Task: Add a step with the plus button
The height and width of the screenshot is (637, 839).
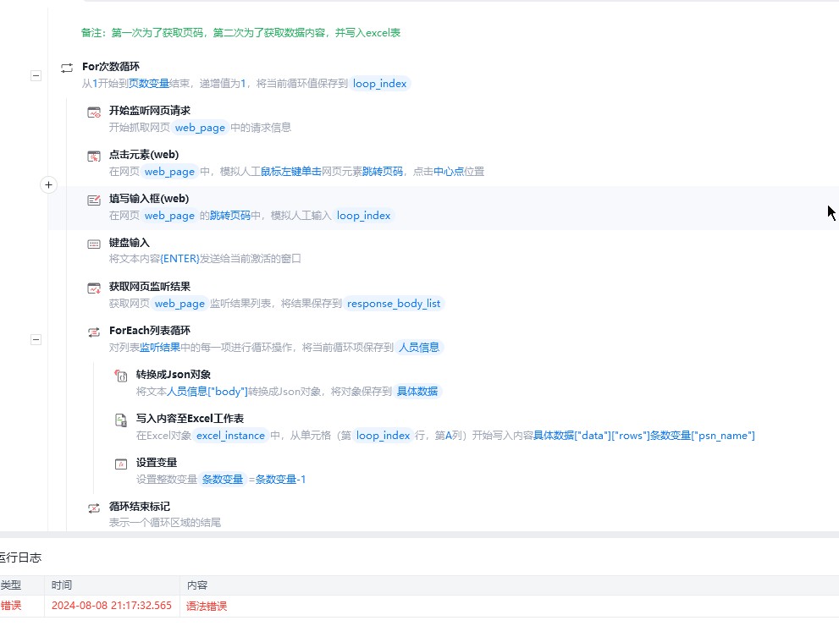Action: tap(49, 185)
